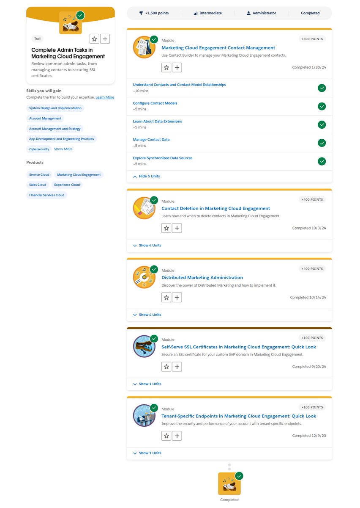
Task: Select System Design and Implementation skill tag
Action: pos(55,108)
